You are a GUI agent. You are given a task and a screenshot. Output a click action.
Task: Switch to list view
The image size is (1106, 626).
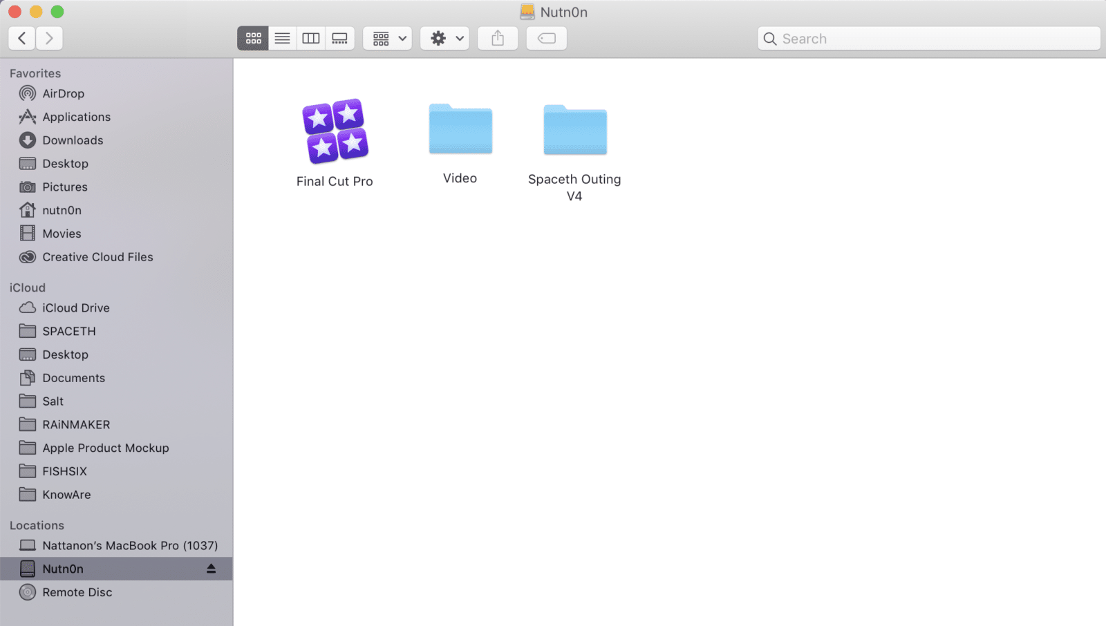[282, 39]
